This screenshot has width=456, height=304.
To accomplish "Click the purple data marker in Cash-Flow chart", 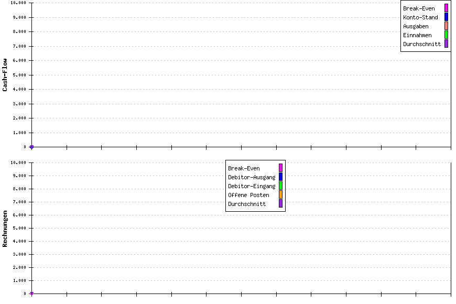I will pos(31,147).
